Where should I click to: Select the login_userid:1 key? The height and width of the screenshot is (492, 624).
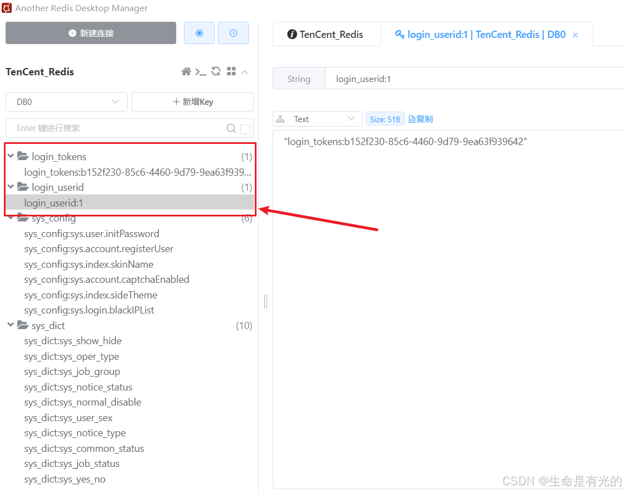point(130,202)
